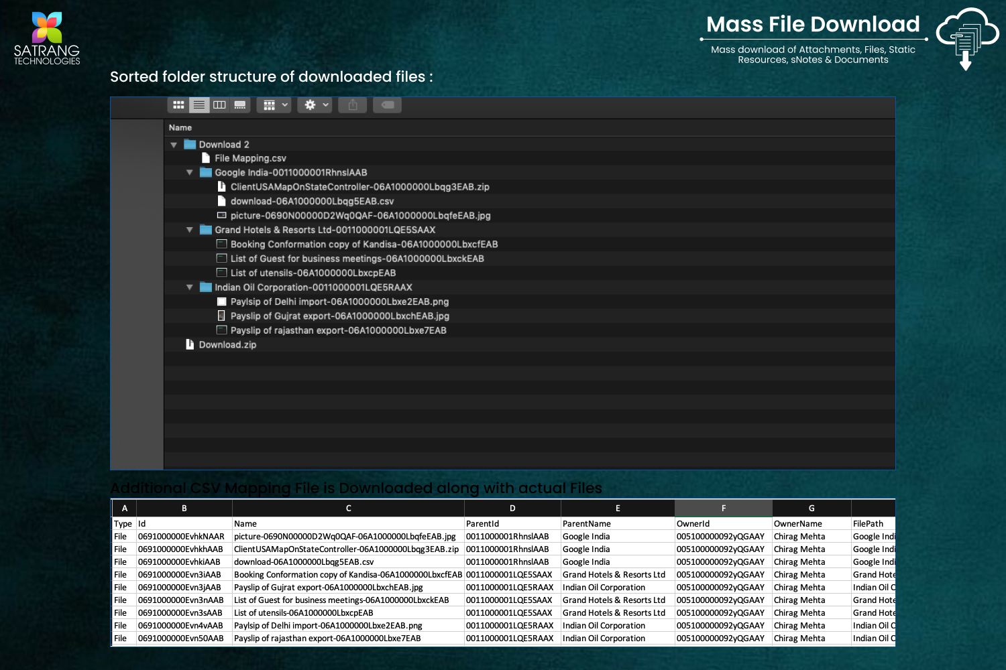Collapse the Google India folder
Viewport: 1006px width, 670px height.
[x=190, y=173]
